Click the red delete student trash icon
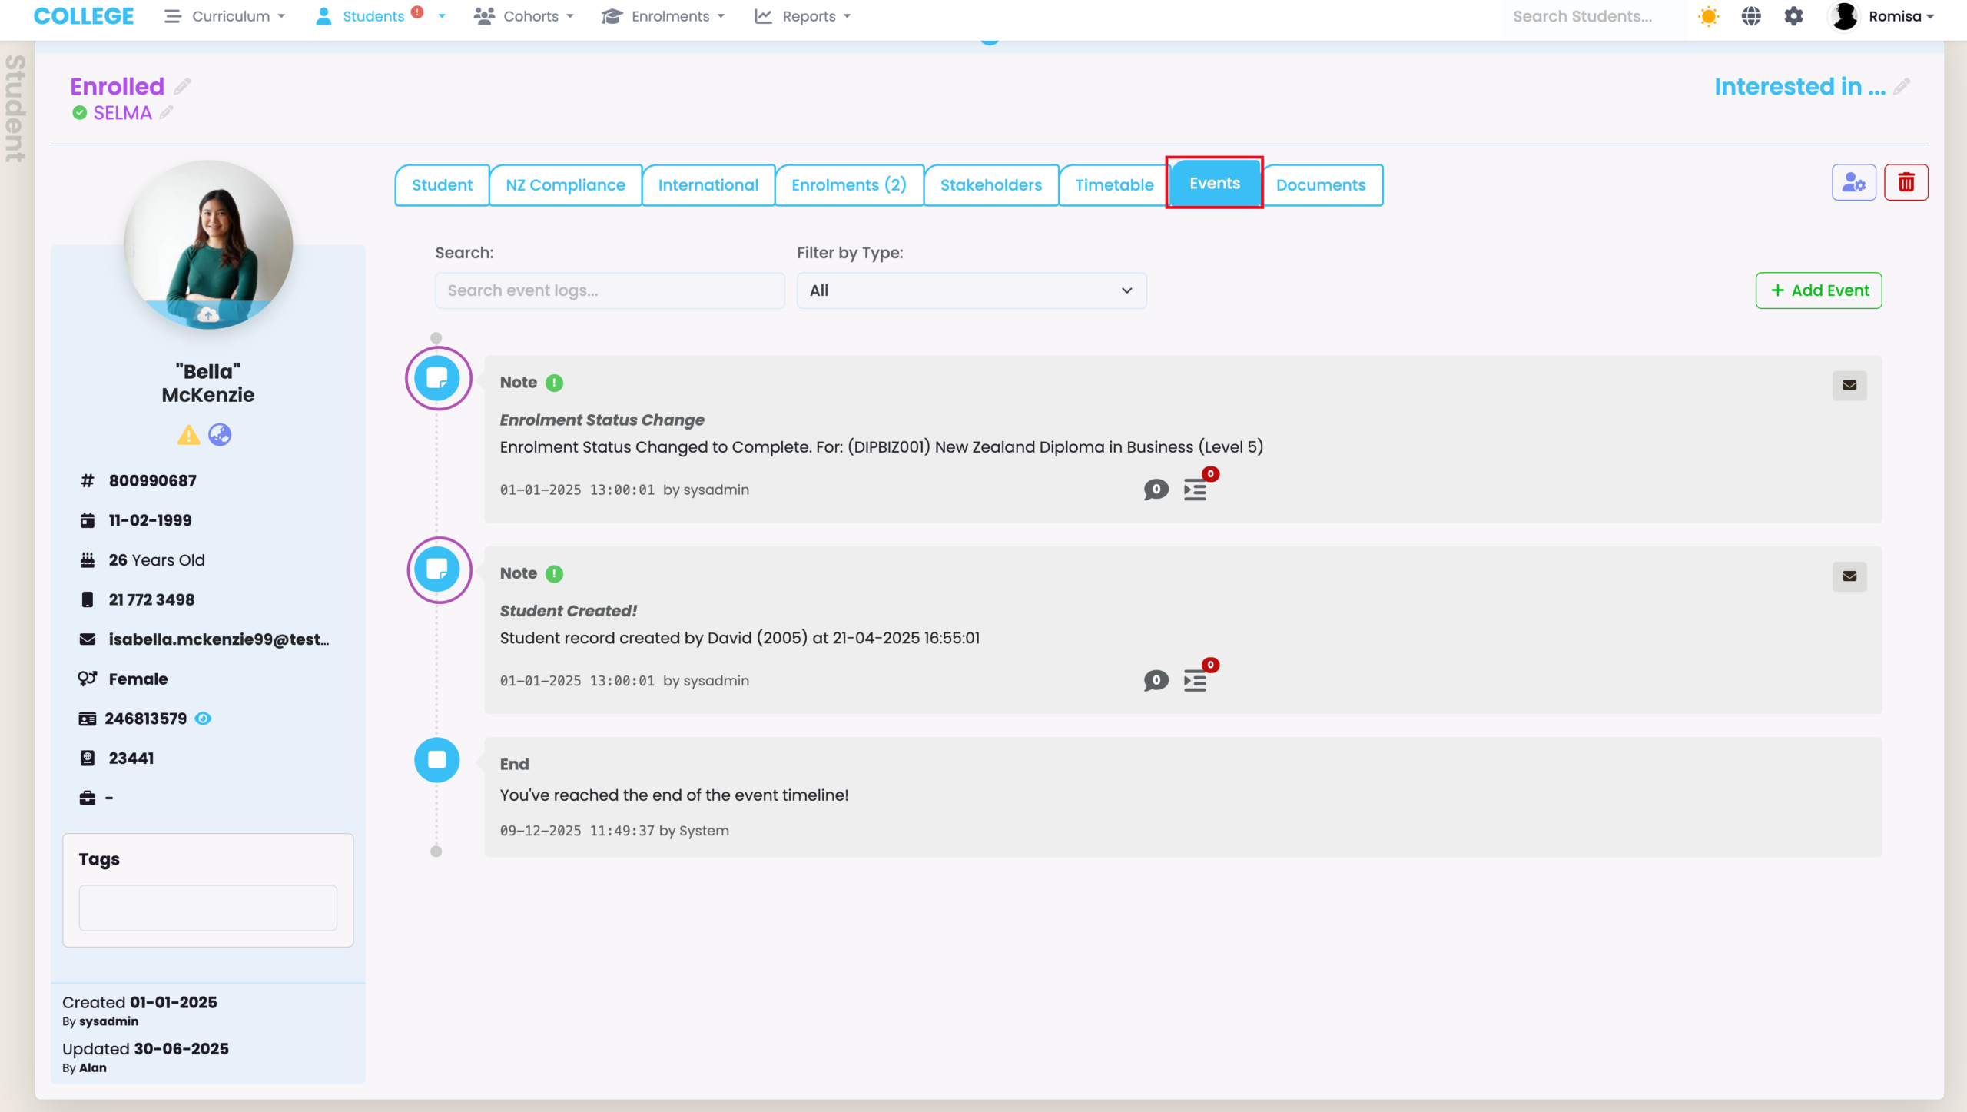This screenshot has height=1112, width=1967. pyautogui.click(x=1906, y=183)
